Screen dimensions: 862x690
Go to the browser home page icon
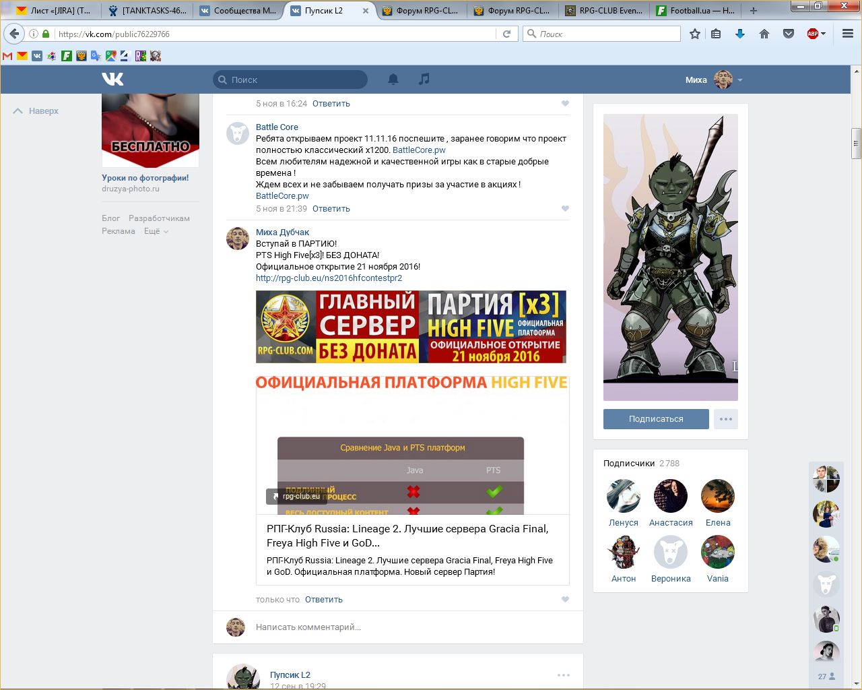click(764, 34)
